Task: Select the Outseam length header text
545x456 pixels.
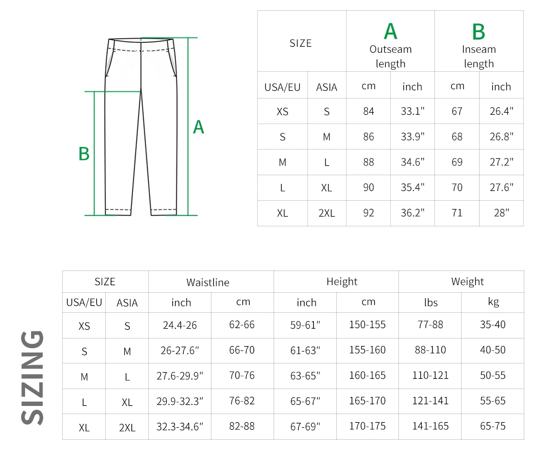Action: (x=390, y=57)
